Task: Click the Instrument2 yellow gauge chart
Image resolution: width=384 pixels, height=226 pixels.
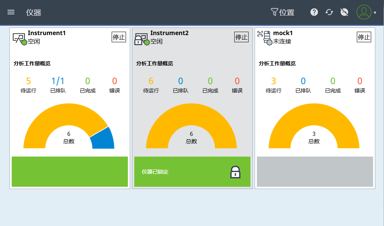Action: click(191, 114)
